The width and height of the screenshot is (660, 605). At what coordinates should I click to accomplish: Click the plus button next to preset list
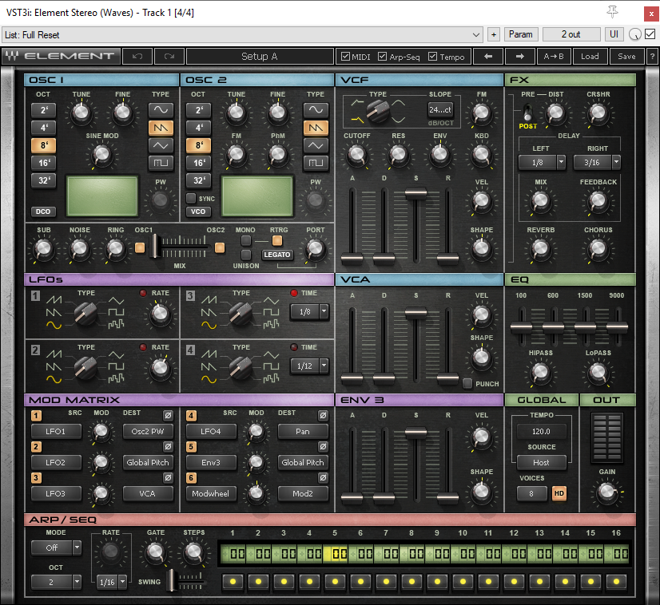pos(494,34)
